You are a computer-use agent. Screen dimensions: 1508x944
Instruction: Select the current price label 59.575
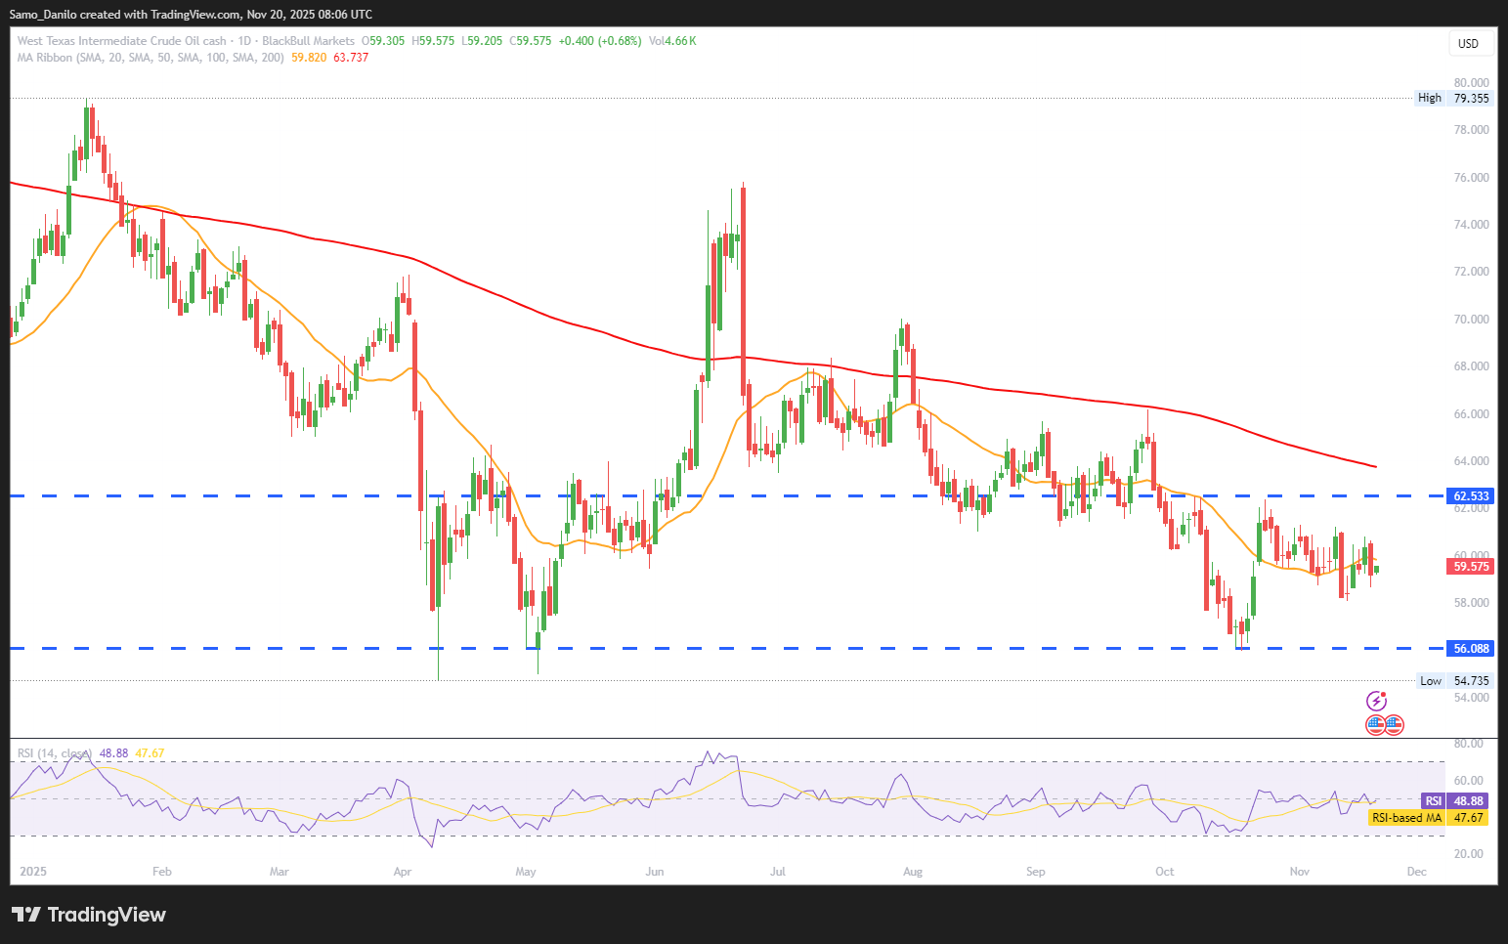click(x=1471, y=567)
